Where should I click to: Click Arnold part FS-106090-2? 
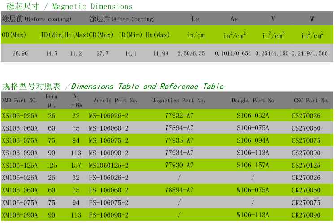(109, 215)
